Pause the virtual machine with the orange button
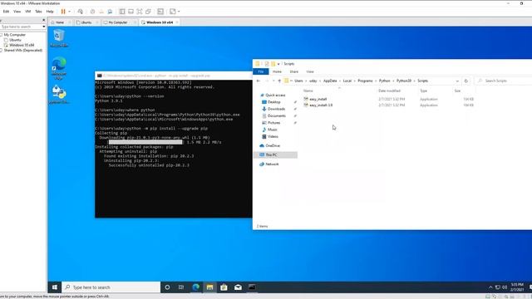Image resolution: width=532 pixels, height=299 pixels. pyautogui.click(x=63, y=12)
